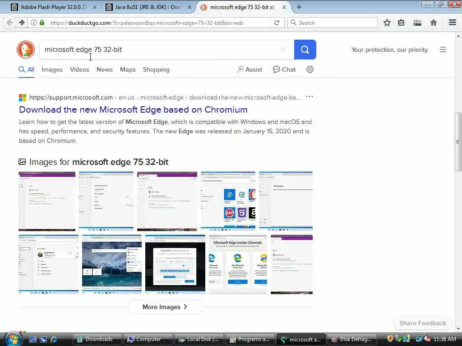Click the 39m toolbar status icon
Viewport: 462px width, 346px height.
pyautogui.click(x=417, y=23)
